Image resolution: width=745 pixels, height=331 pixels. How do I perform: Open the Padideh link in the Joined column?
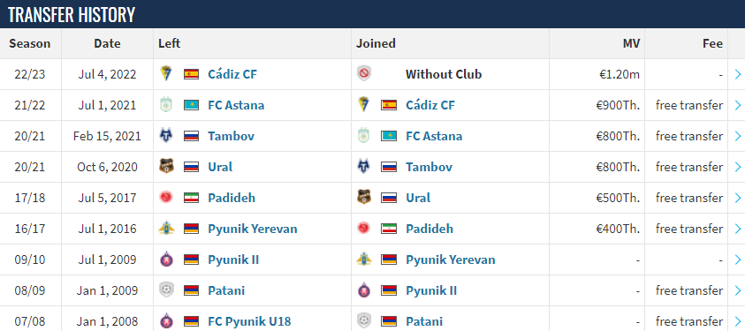430,229
